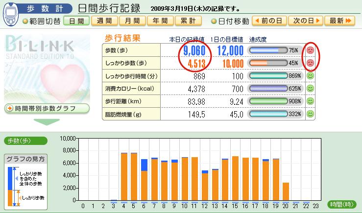
Task: Switch to the 週間 weekly view tab
Action: pos(104,21)
